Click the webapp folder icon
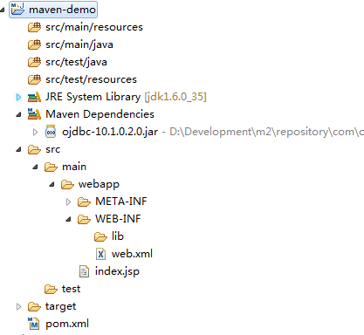The height and width of the screenshot is (335, 364). pos(67,185)
